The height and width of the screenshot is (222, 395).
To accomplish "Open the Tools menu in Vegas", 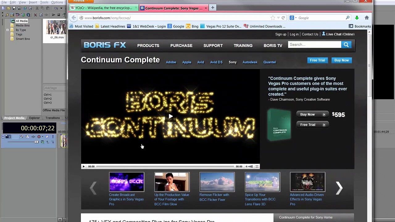I will (44, 2).
